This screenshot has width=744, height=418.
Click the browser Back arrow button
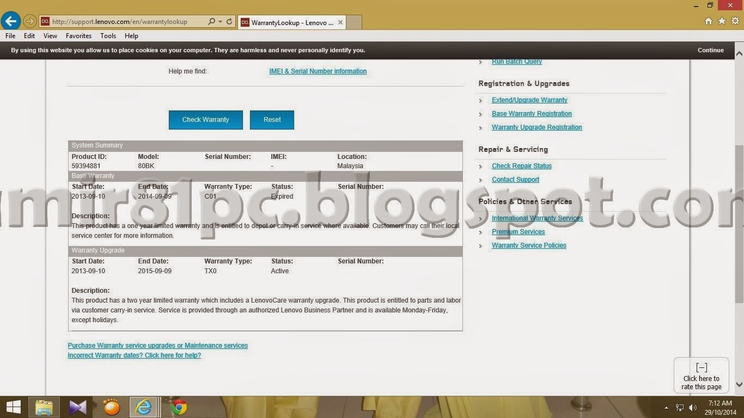[11, 21]
